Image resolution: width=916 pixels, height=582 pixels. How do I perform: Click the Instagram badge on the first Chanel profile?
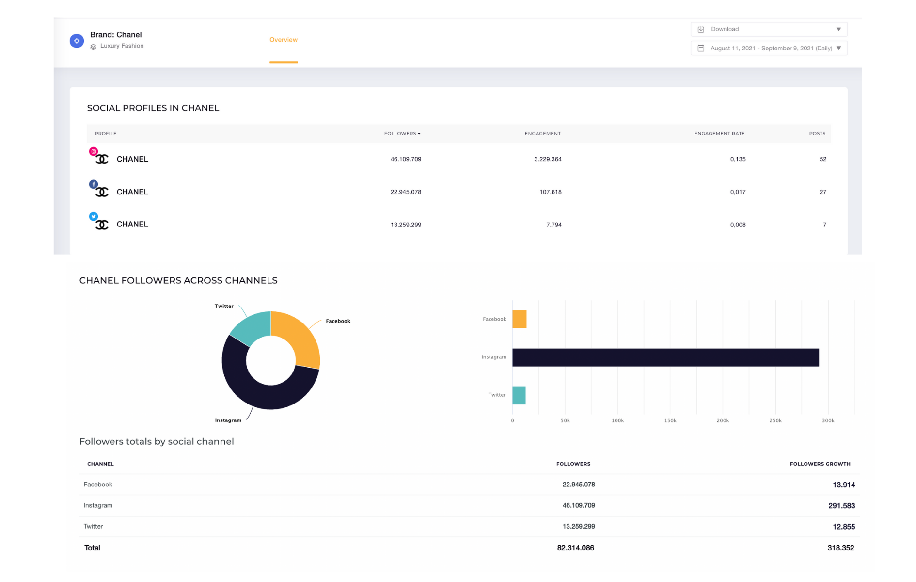94,151
